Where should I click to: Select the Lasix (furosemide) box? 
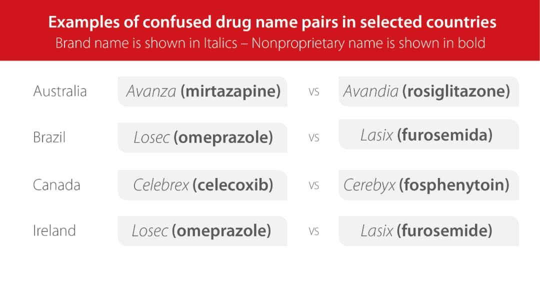428,230
